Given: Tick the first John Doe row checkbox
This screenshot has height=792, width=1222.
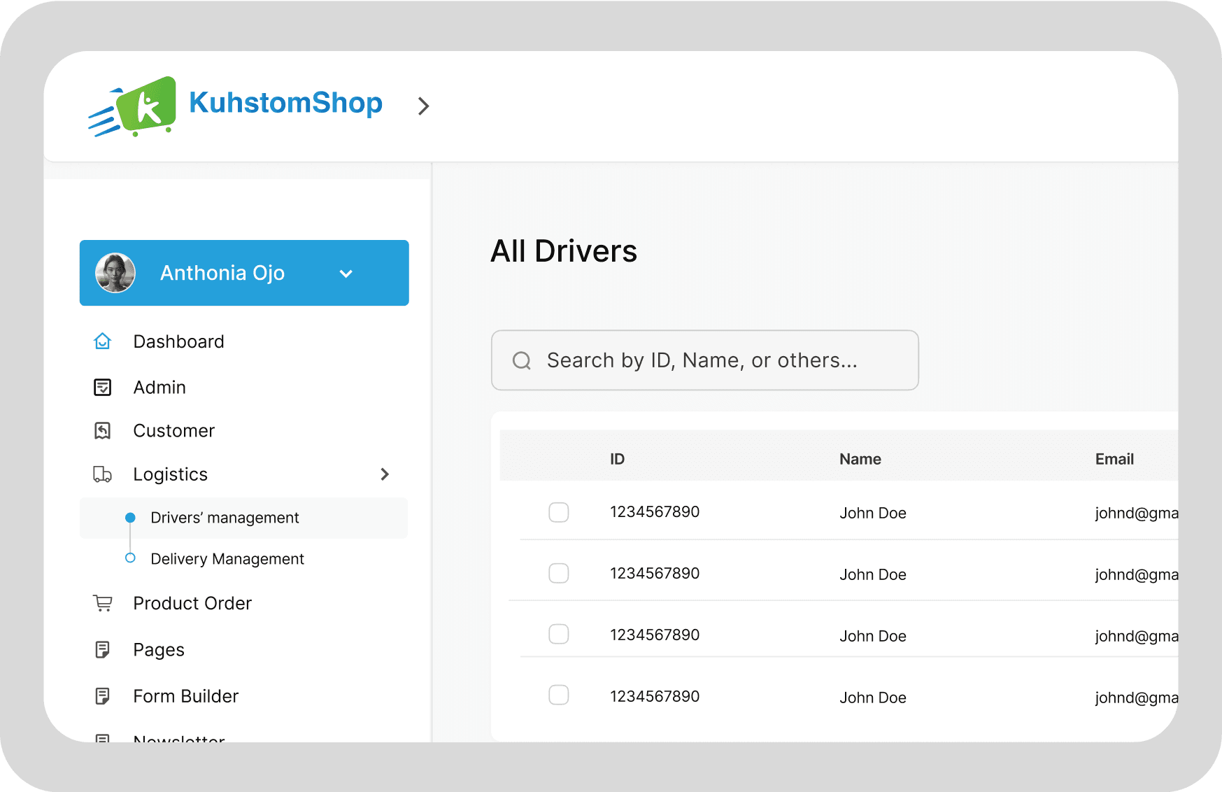Looking at the screenshot, I should [x=559, y=512].
